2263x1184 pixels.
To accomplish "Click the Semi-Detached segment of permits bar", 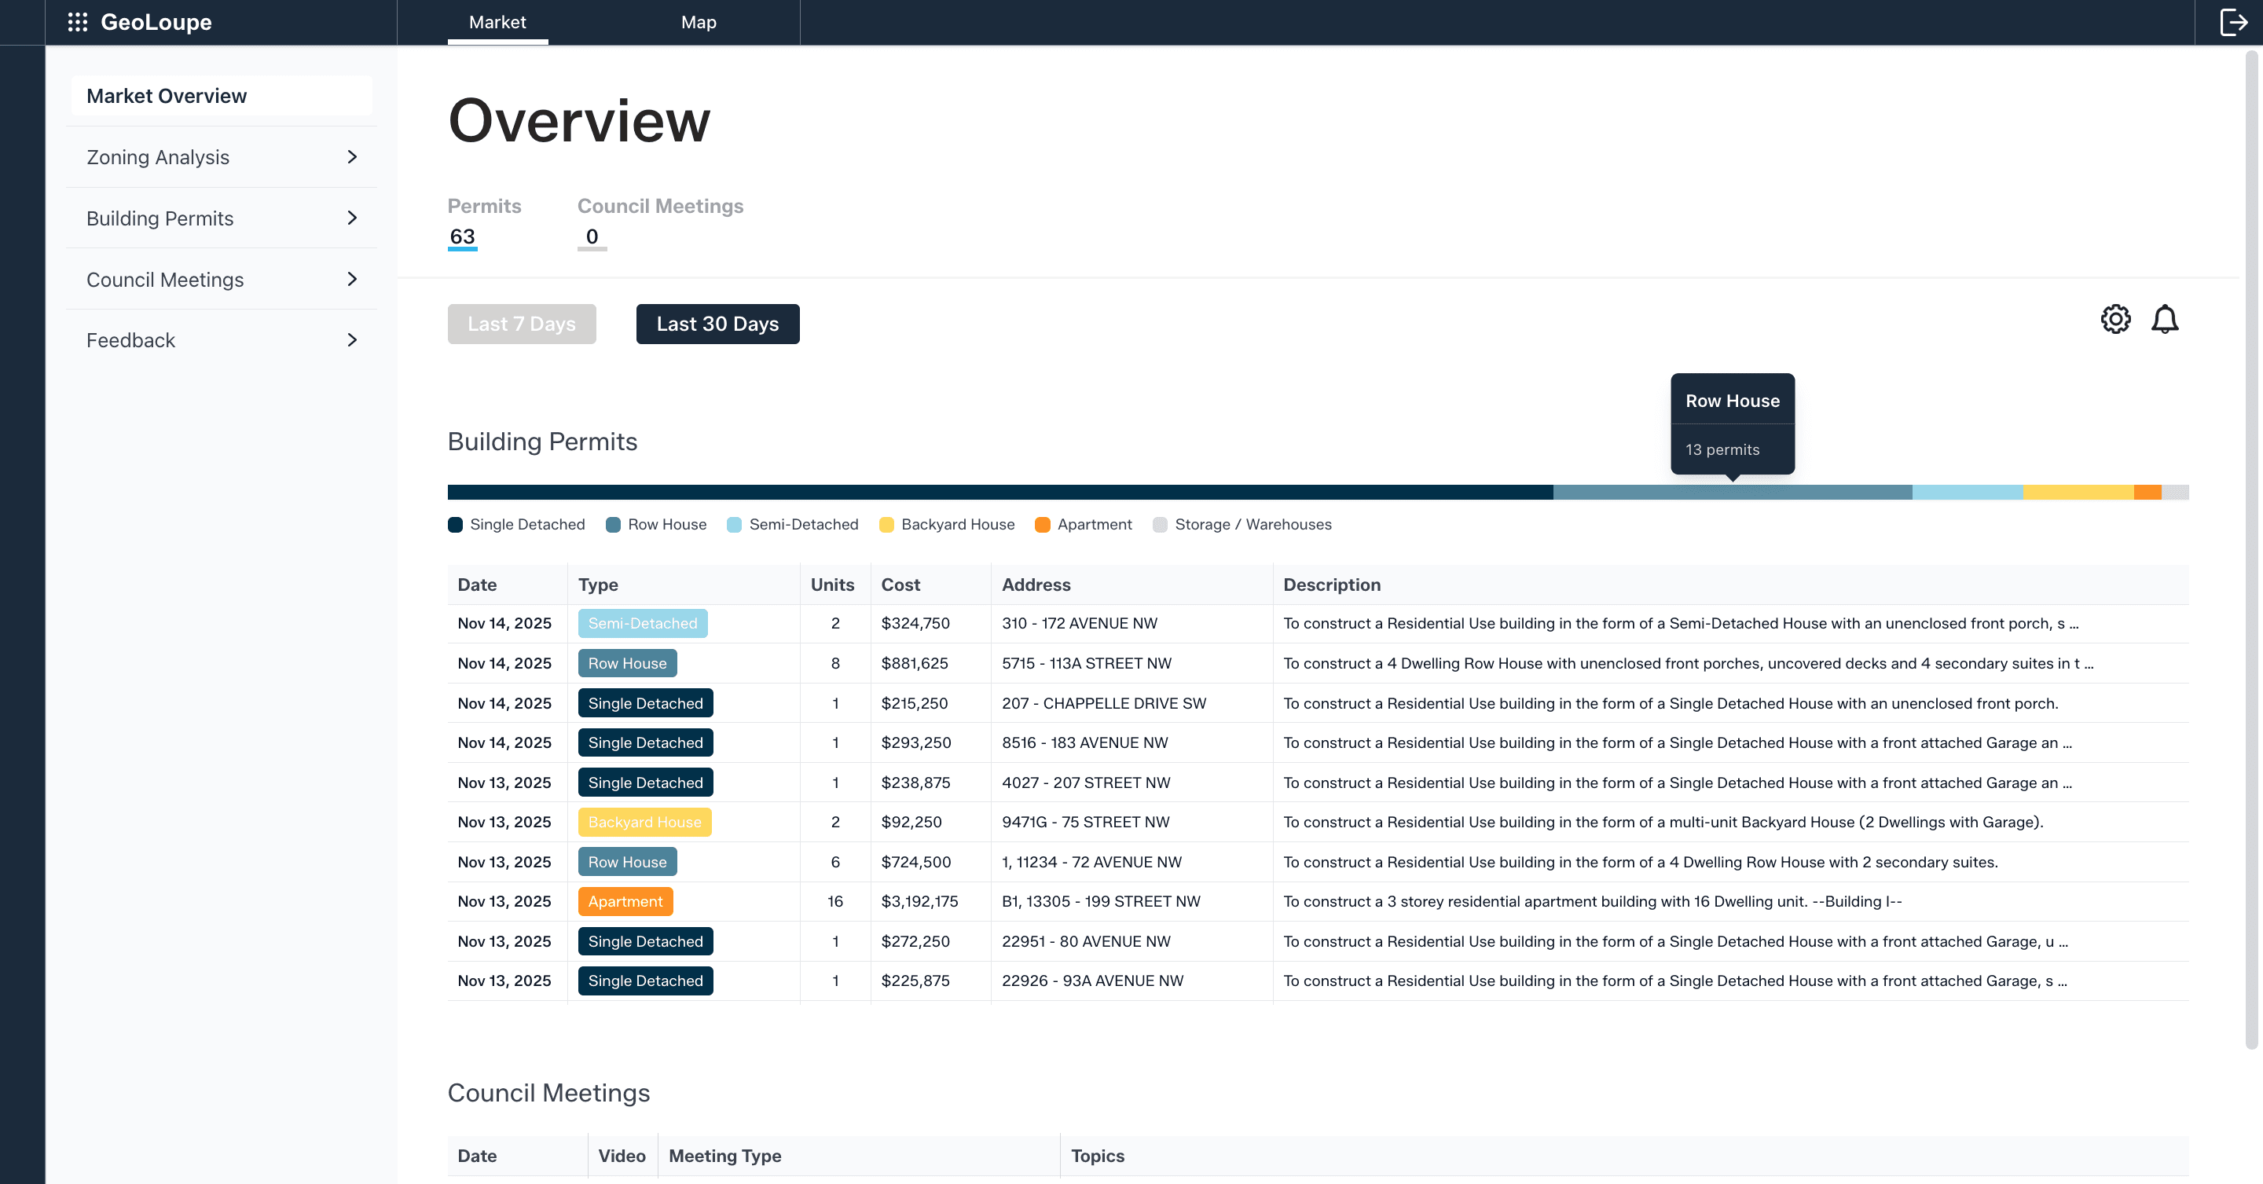I will [1967, 493].
